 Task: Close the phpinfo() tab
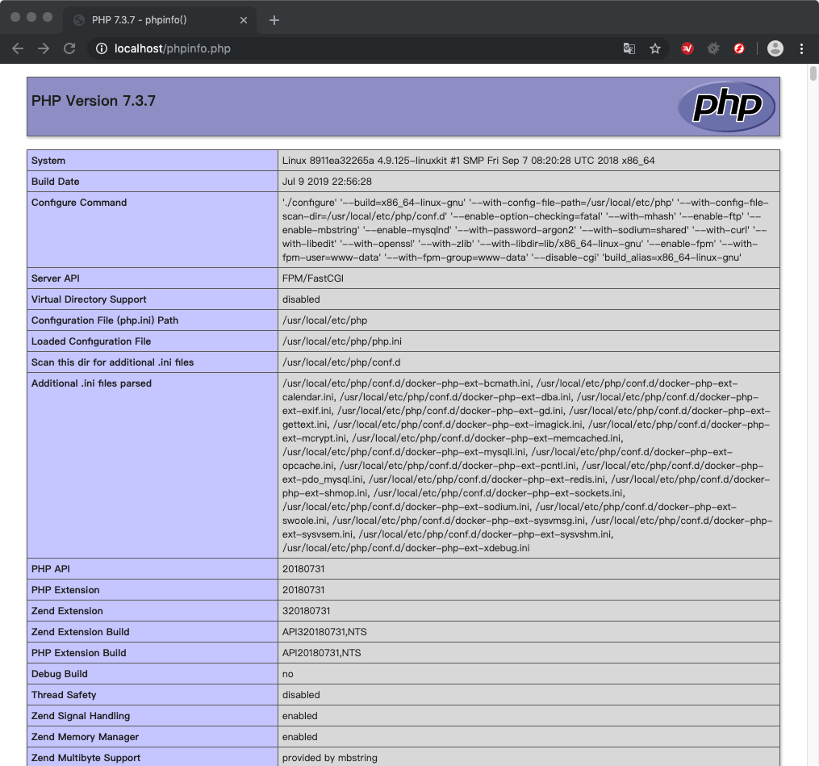(243, 19)
